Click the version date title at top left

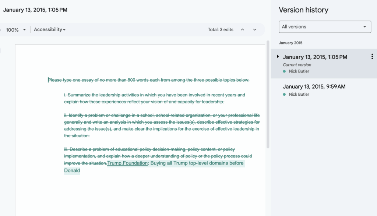(35, 10)
